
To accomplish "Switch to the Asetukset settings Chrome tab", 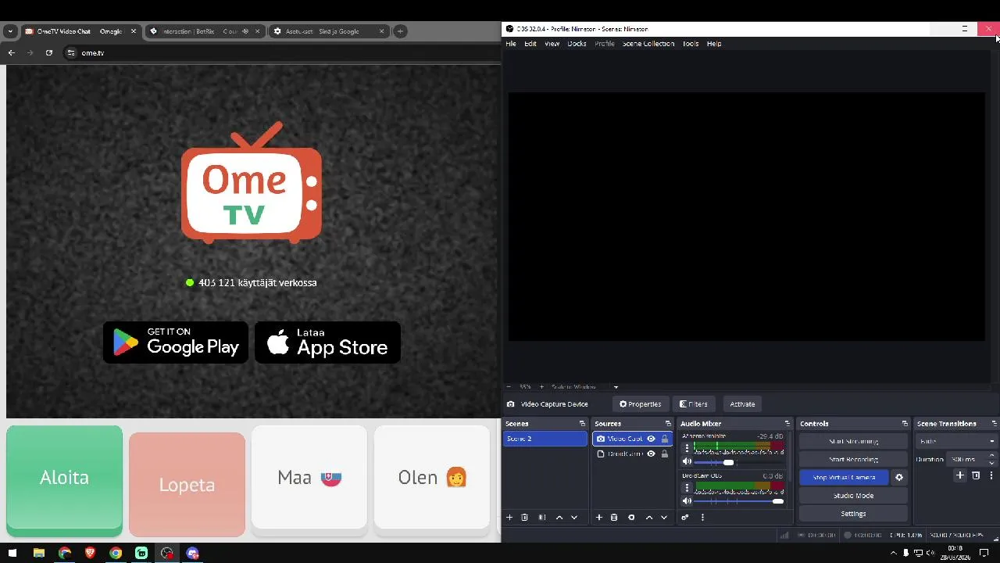I will coord(328,31).
